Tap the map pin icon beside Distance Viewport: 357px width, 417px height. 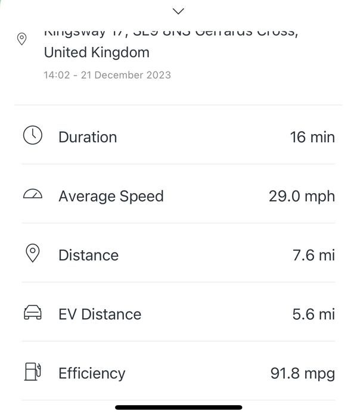(x=33, y=253)
